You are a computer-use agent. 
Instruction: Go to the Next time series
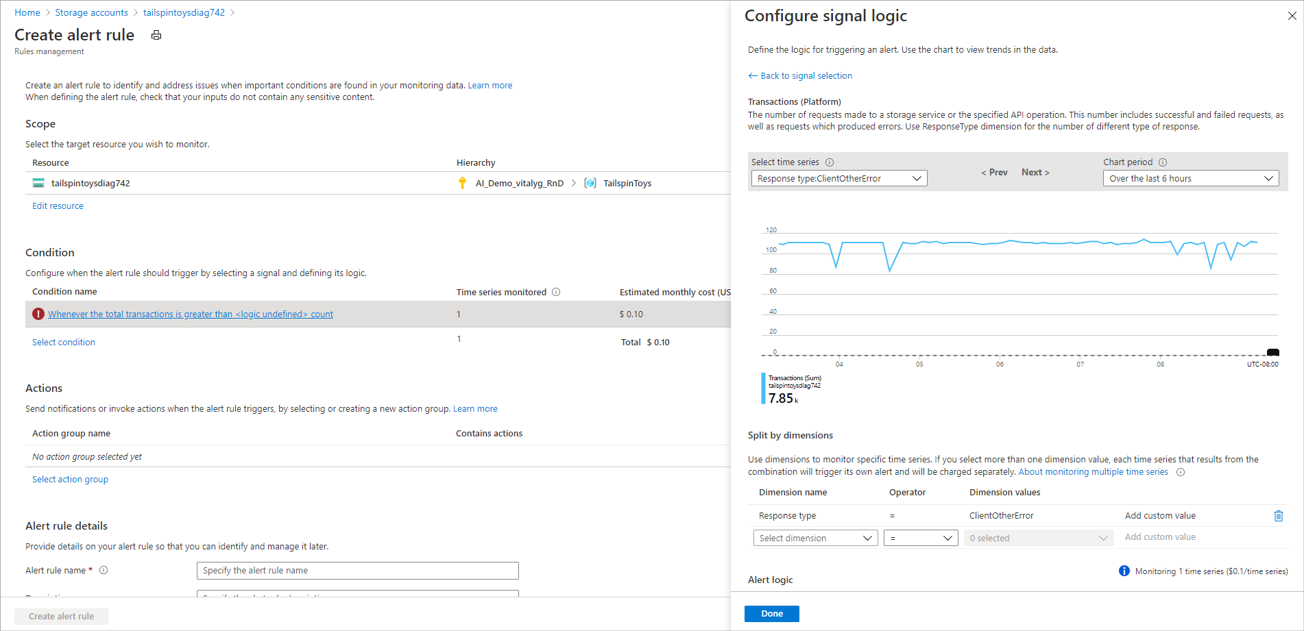click(x=1035, y=173)
